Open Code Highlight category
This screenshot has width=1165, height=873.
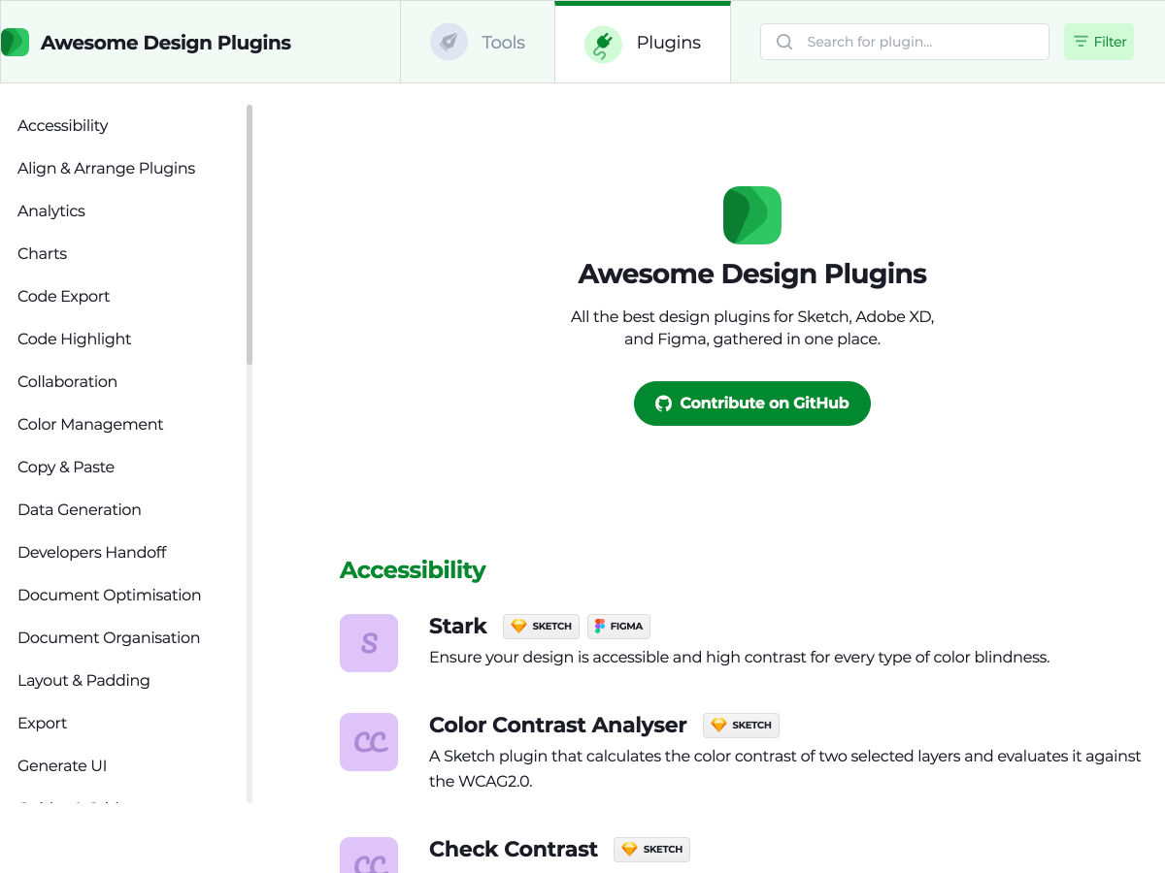75,339
